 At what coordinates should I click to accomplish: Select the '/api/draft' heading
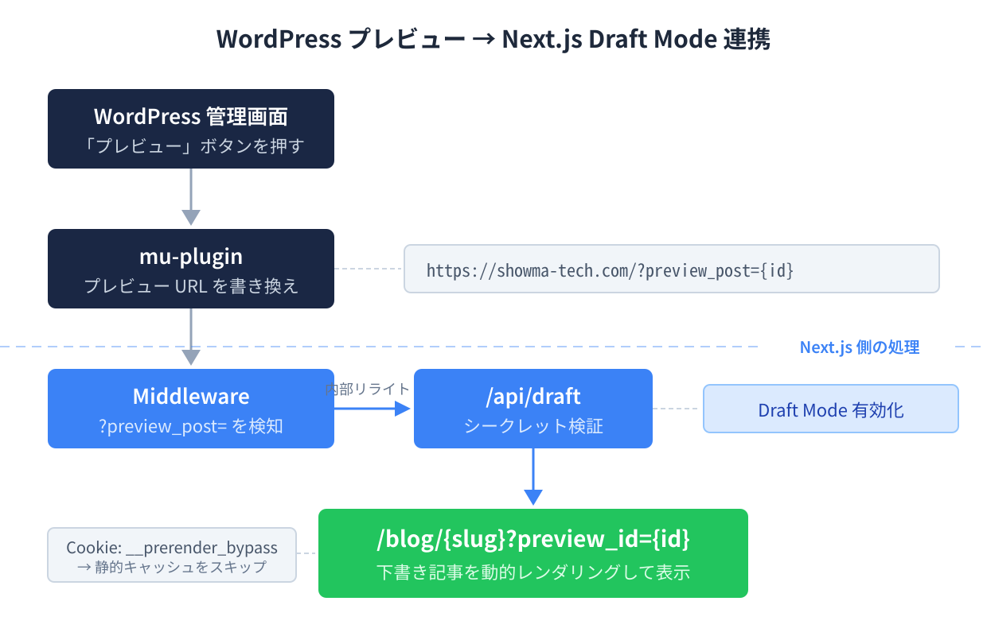coord(533,396)
